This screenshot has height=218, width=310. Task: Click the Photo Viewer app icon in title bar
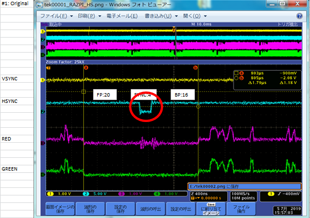point(39,5)
